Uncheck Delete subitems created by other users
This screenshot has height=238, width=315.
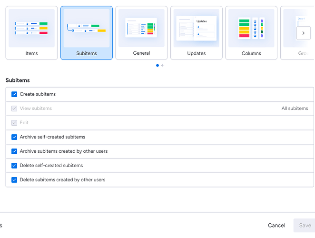14,180
